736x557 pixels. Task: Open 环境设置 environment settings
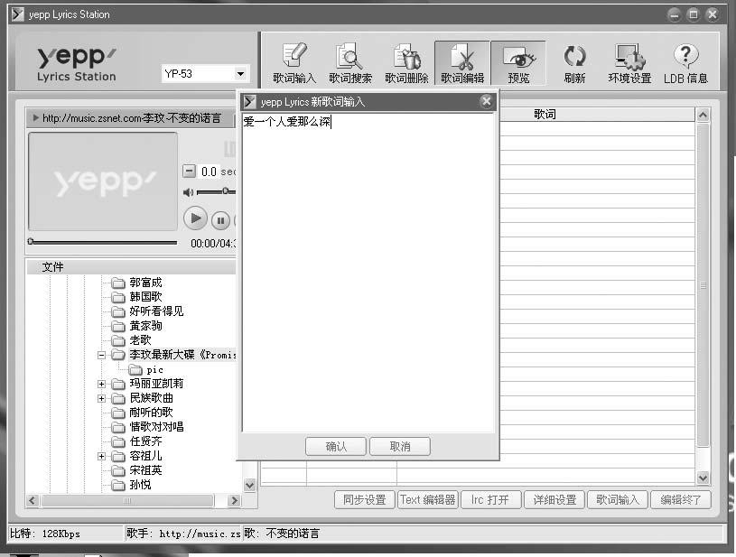coord(630,63)
